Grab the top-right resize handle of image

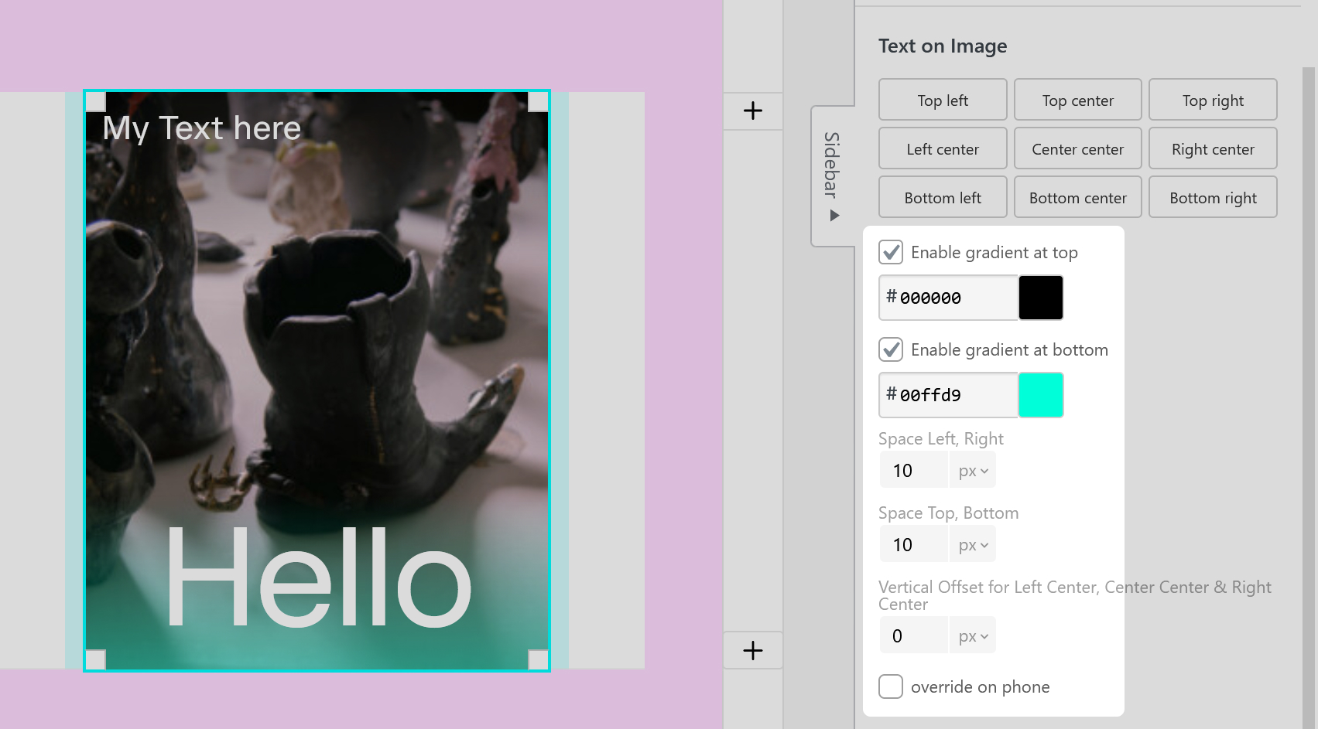(x=538, y=101)
